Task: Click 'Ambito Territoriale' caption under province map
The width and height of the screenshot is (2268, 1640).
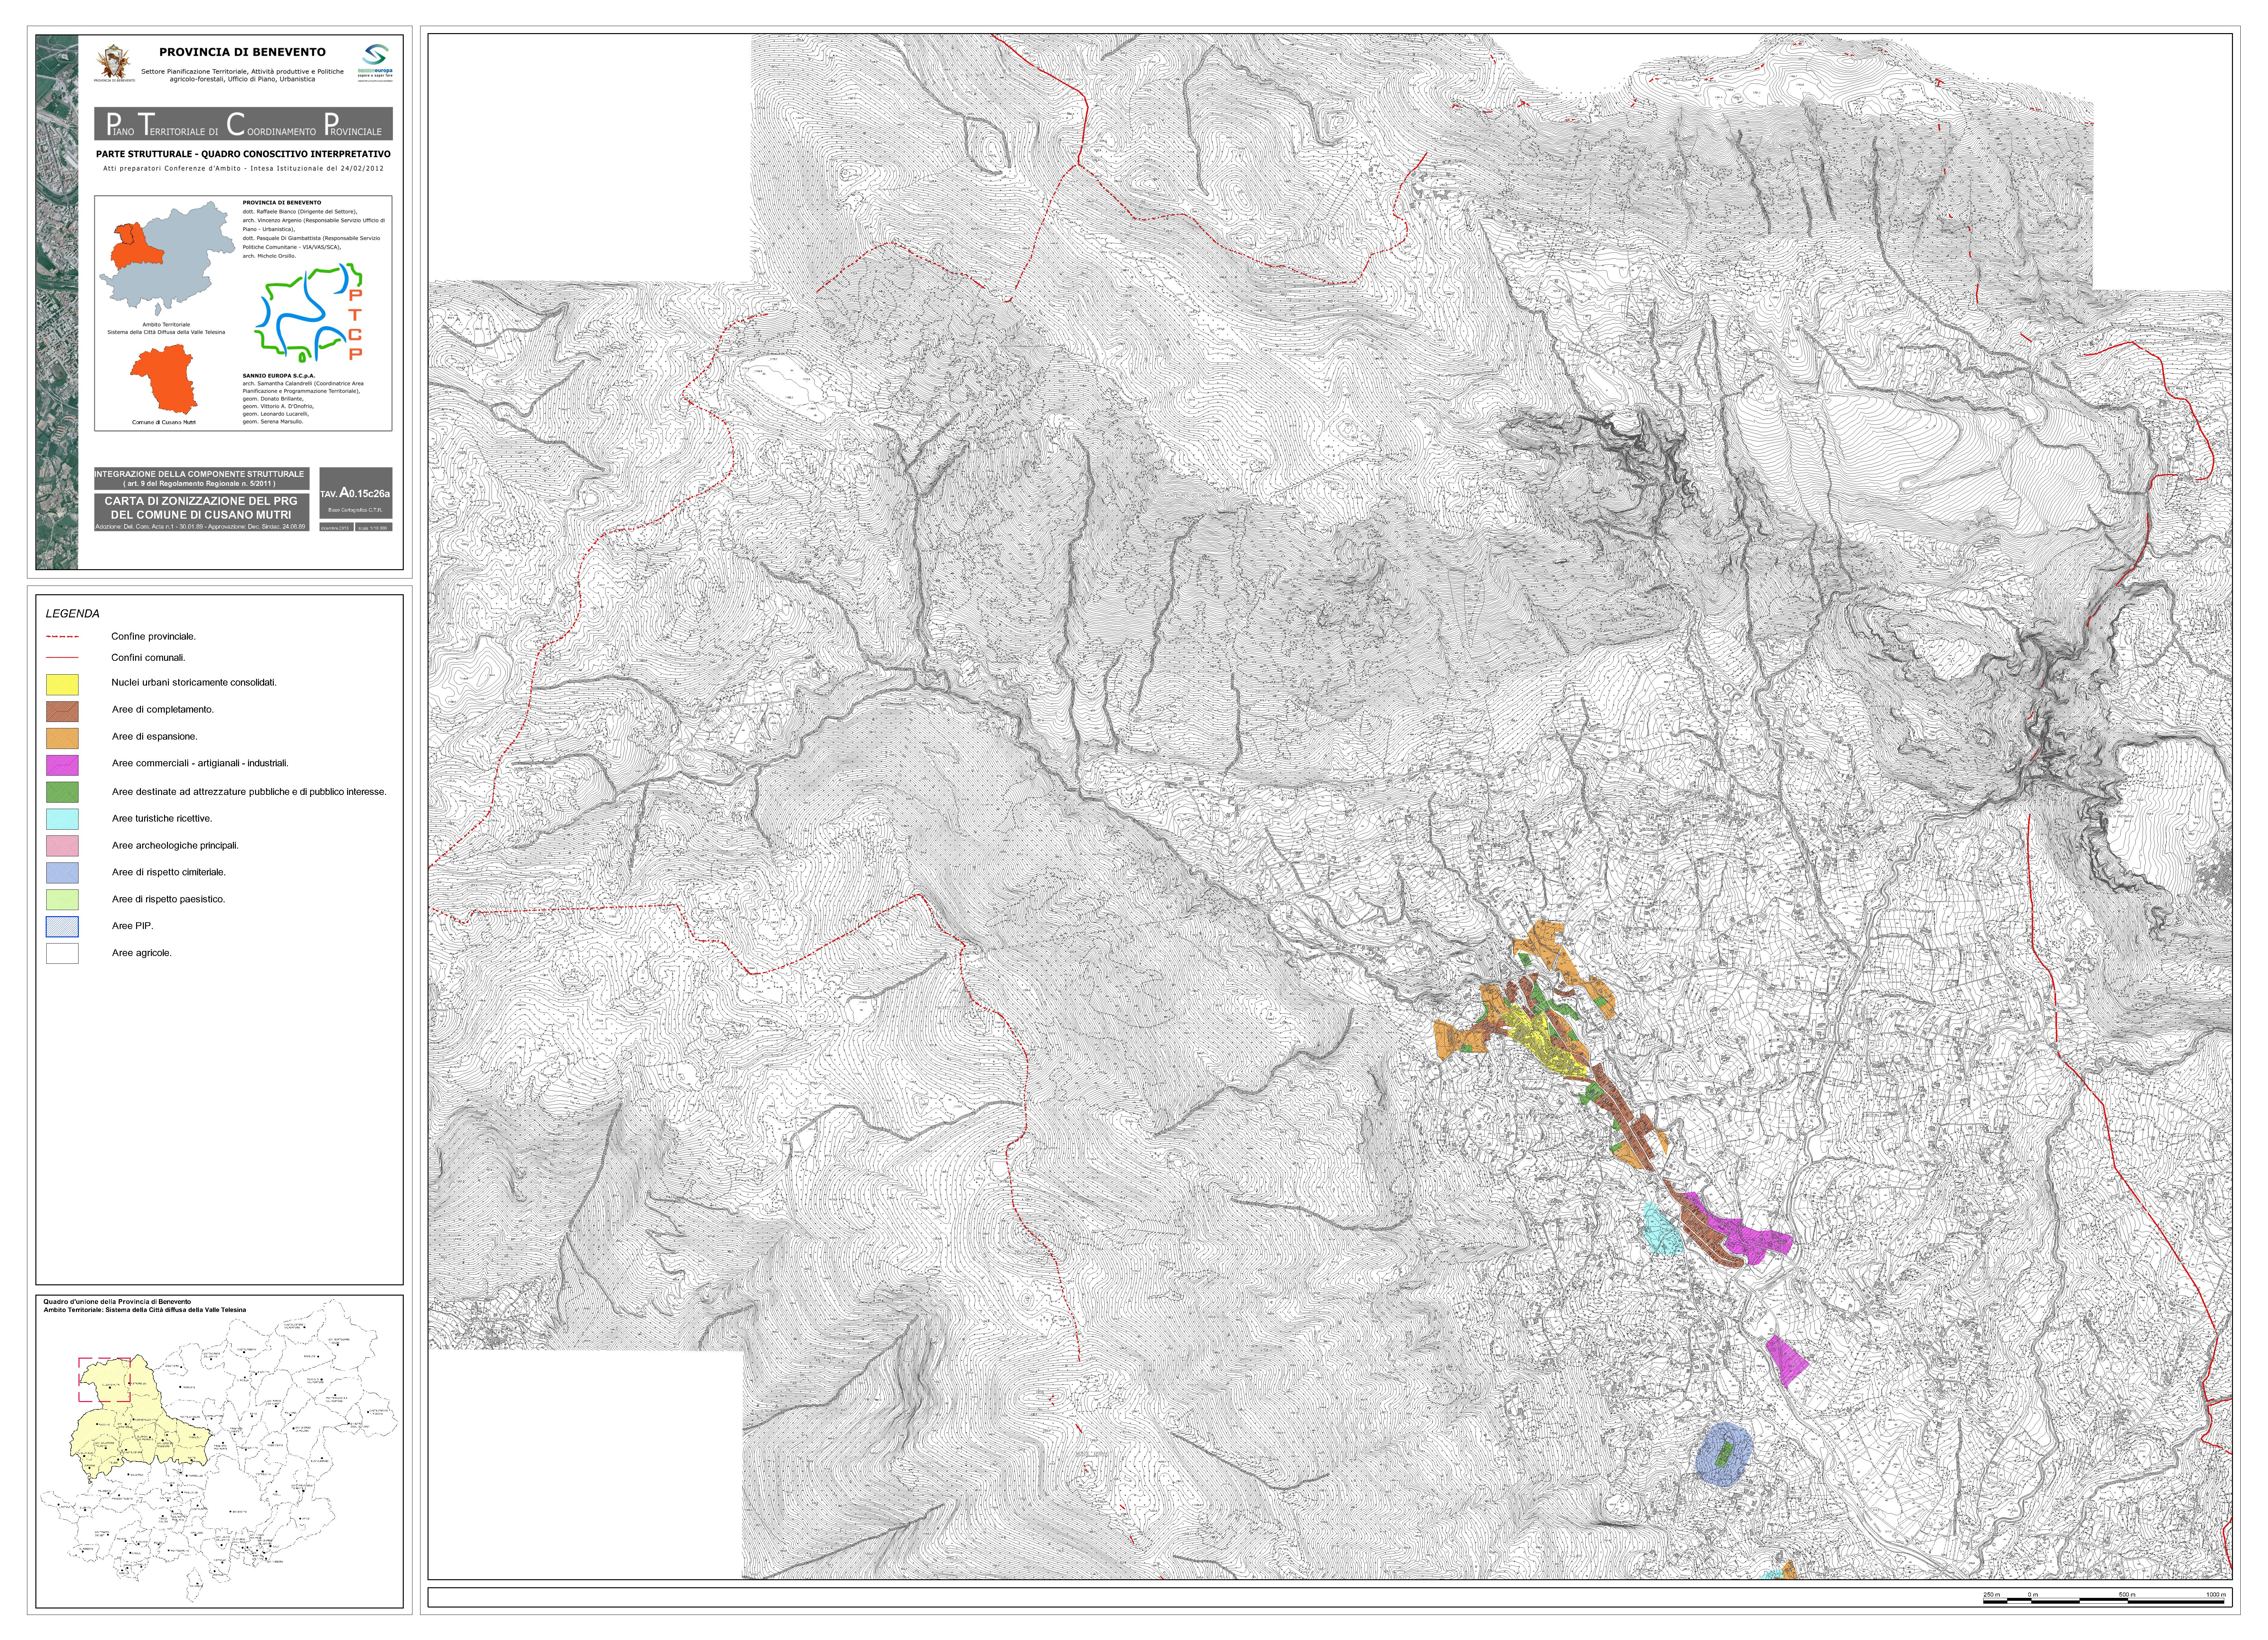Action: (x=166, y=325)
